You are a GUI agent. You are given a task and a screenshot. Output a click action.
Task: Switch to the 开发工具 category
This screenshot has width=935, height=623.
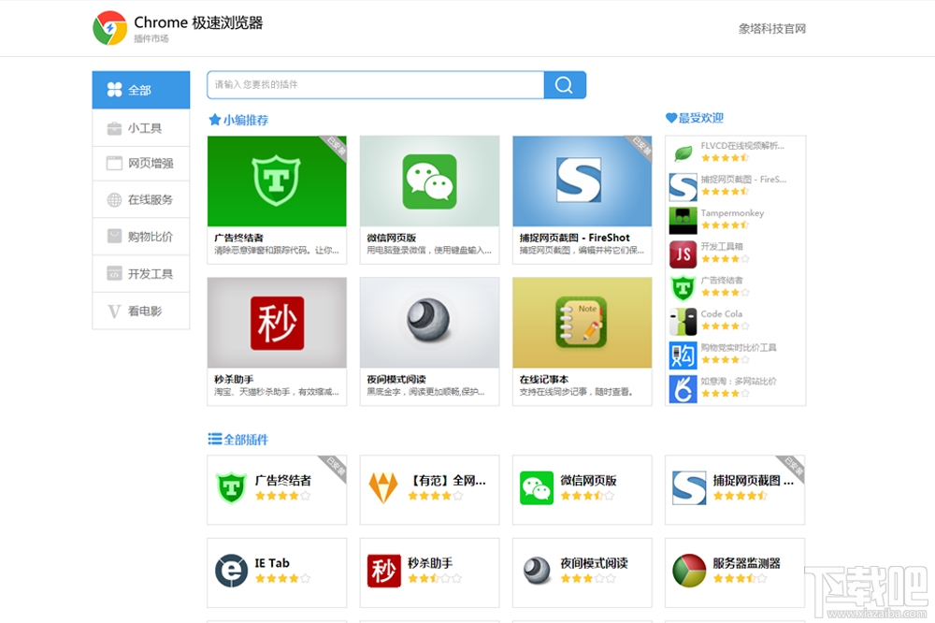140,273
